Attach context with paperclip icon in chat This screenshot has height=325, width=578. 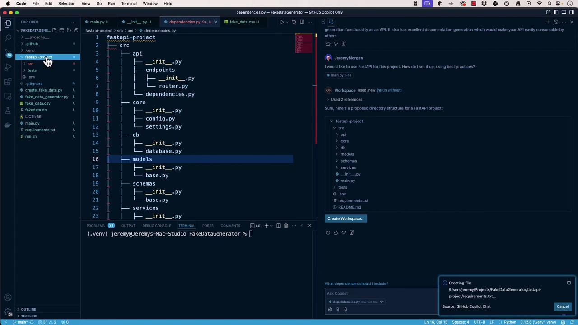pyautogui.click(x=338, y=309)
